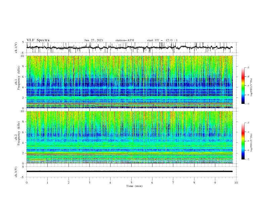The image size is (266, 205).
Task: Click the ch.2 Frequency (kHz) axis label
Action: click(x=17, y=133)
